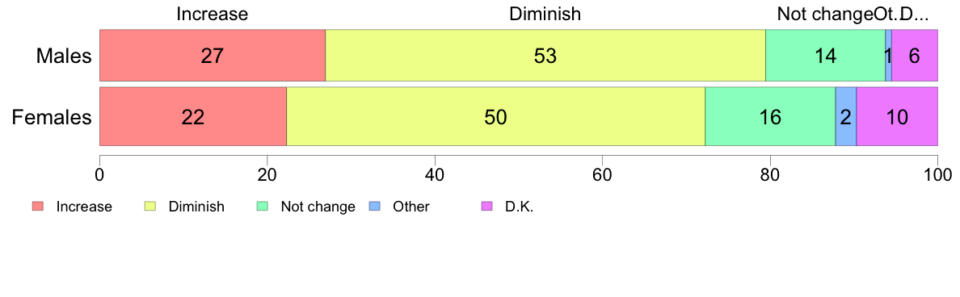The height and width of the screenshot is (297, 960).
Task: Click the Increase column header above bars
Action: [212, 14]
